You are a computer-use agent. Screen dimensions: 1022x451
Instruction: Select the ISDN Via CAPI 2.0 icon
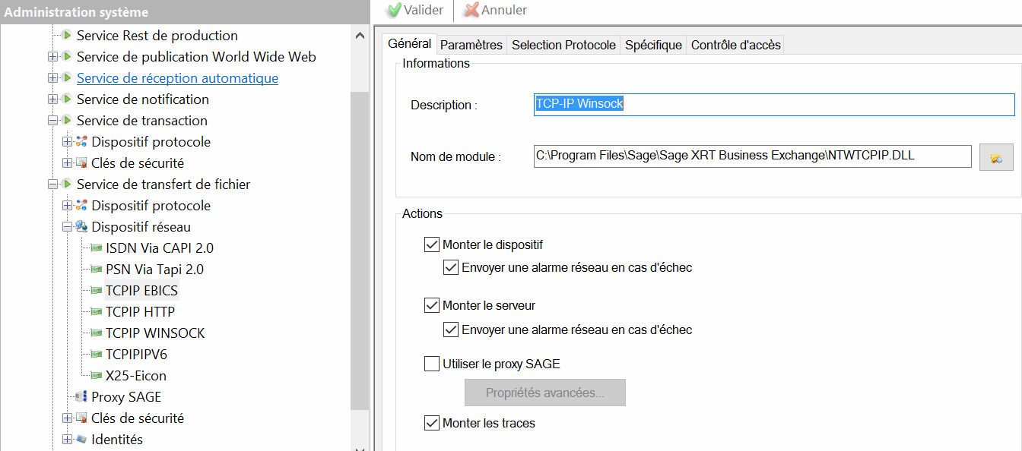point(96,248)
